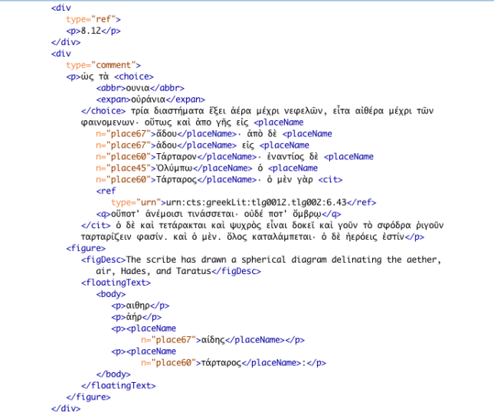Click the type="comment" attribute value
The height and width of the screenshot is (415, 494).
[117, 65]
